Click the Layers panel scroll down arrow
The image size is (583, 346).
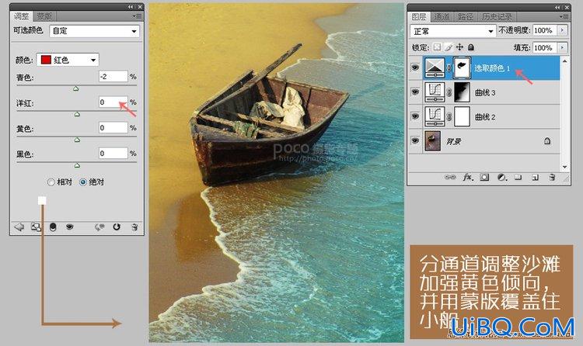[x=565, y=167]
